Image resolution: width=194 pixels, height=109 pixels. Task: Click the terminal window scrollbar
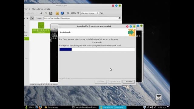pyautogui.click(x=142, y=56)
